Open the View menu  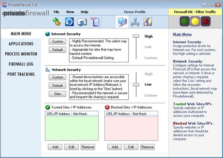pyautogui.click(x=70, y=12)
